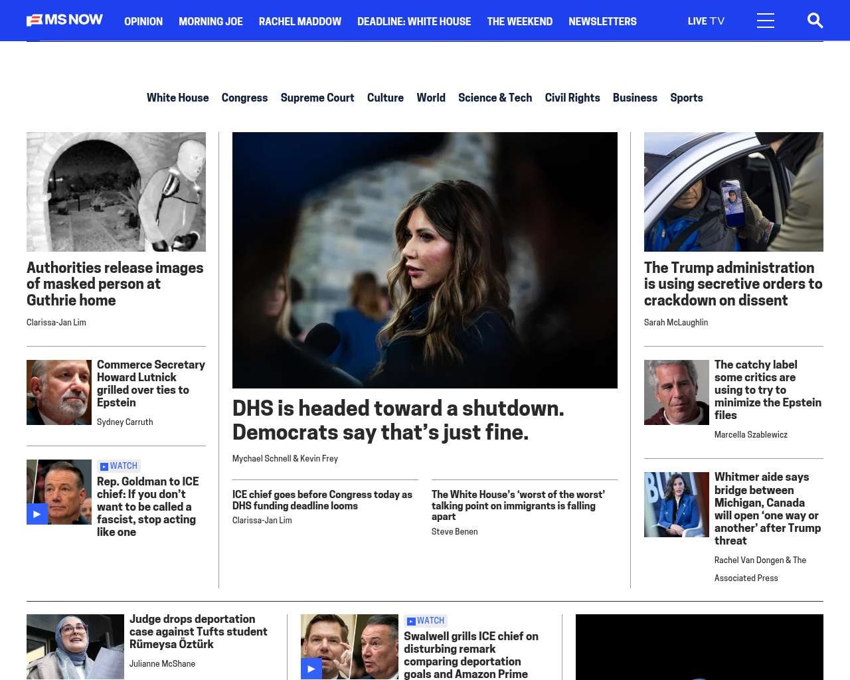Visit The Weekend nav link
The image size is (850, 680).
point(519,21)
